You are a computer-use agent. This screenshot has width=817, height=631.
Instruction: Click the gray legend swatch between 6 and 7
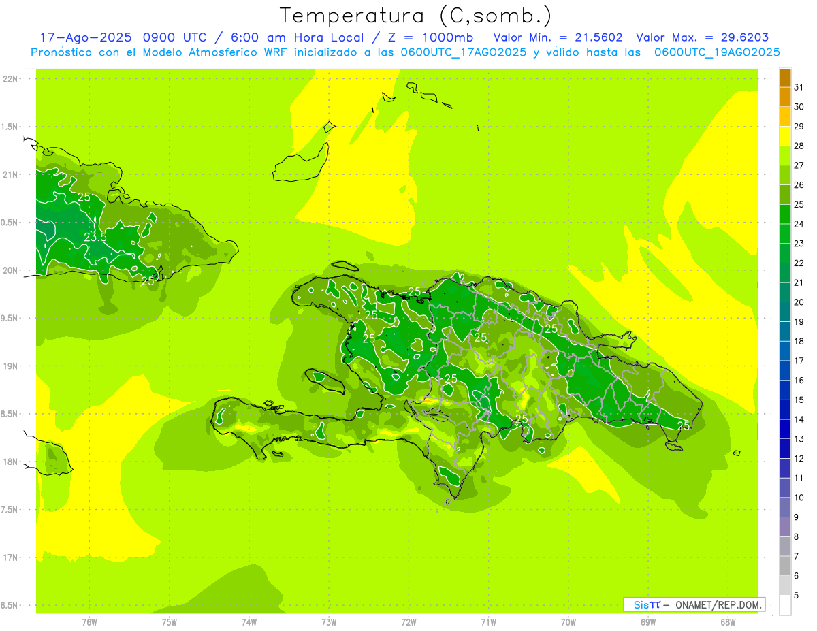click(x=785, y=566)
